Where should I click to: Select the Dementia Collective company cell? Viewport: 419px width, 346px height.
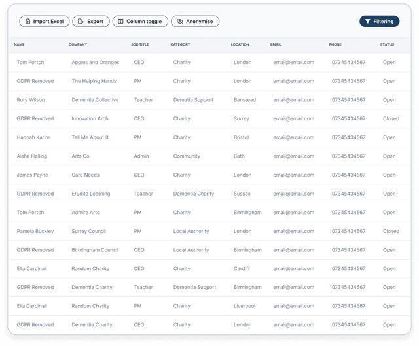(95, 100)
